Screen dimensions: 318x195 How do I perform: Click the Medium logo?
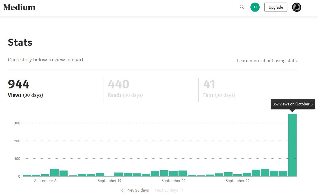point(19,7)
